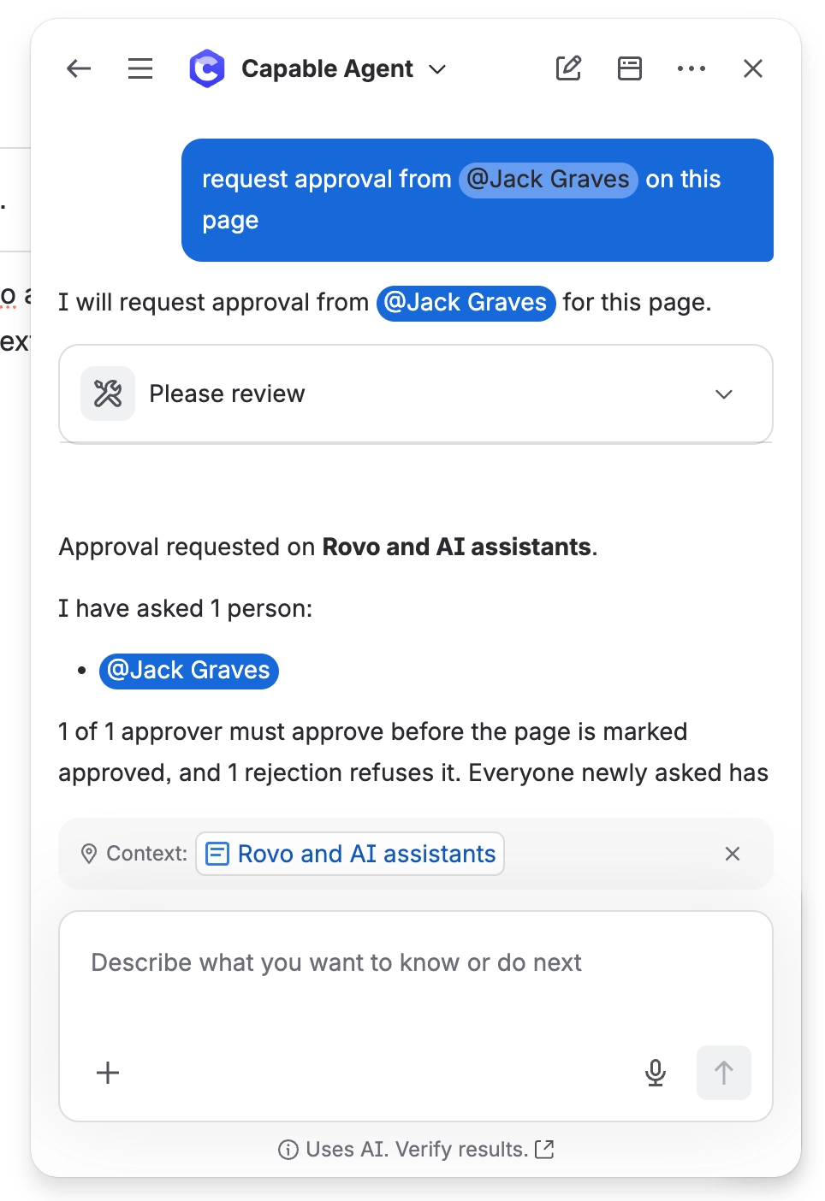Select the 'Please review' label
825x1201 pixels.
227,393
